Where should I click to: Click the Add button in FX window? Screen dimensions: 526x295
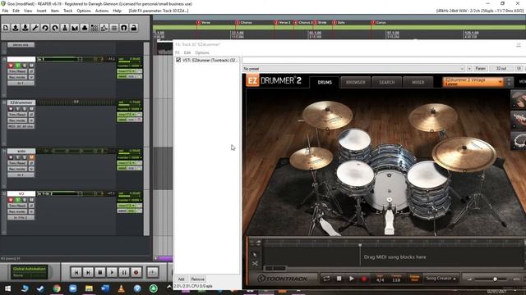tap(181, 279)
